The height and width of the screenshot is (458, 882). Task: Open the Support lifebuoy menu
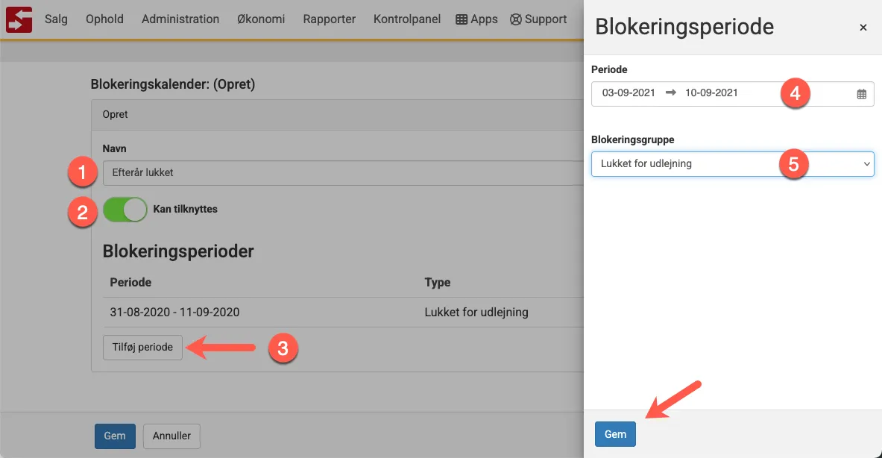tap(538, 19)
